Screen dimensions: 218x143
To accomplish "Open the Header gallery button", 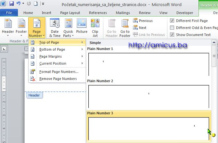I will (8, 28).
